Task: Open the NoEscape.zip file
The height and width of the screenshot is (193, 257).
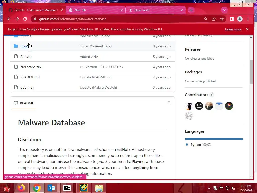Action: [30, 67]
